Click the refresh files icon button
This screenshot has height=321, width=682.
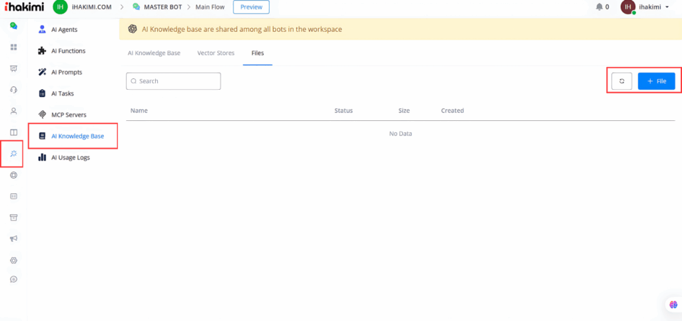[621, 81]
